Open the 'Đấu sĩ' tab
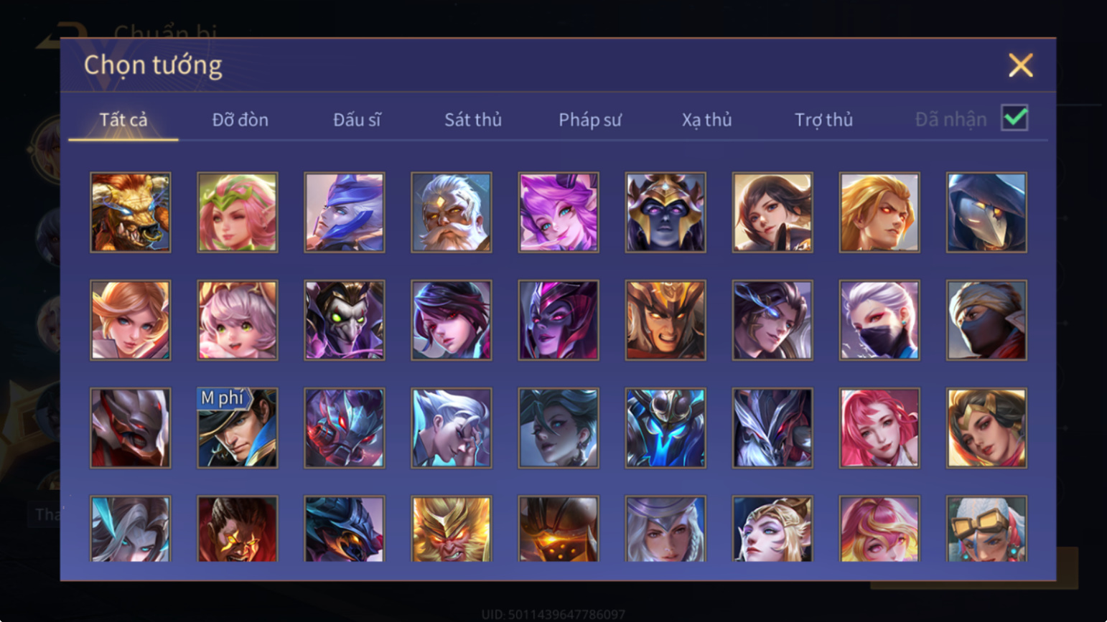 click(357, 120)
